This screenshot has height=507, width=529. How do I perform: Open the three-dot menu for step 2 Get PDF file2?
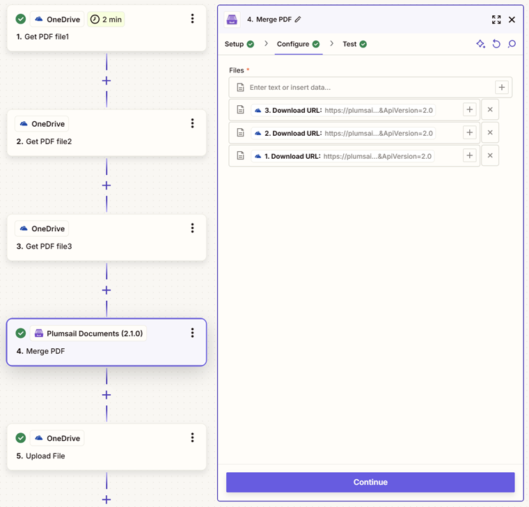192,123
